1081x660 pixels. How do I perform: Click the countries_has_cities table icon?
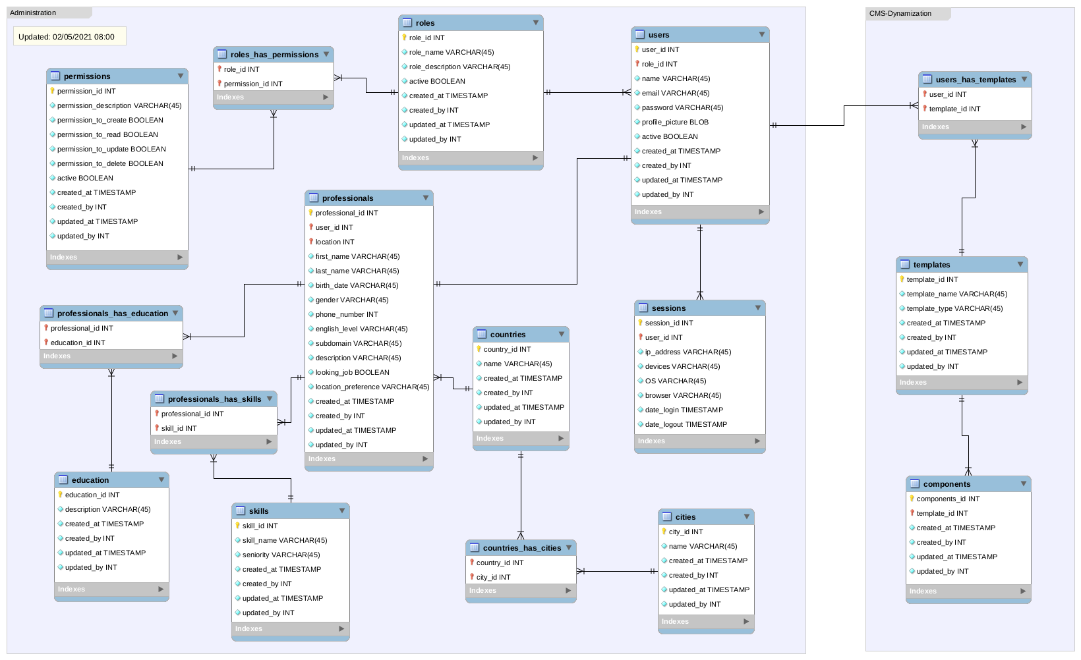tap(475, 548)
